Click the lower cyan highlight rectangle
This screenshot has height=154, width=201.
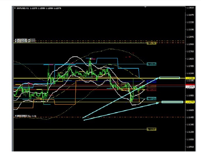[x=172, y=102]
